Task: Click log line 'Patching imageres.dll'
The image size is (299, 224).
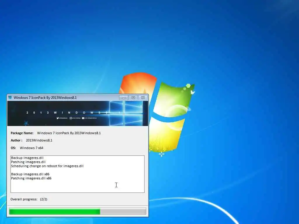Action: pyautogui.click(x=28, y=162)
